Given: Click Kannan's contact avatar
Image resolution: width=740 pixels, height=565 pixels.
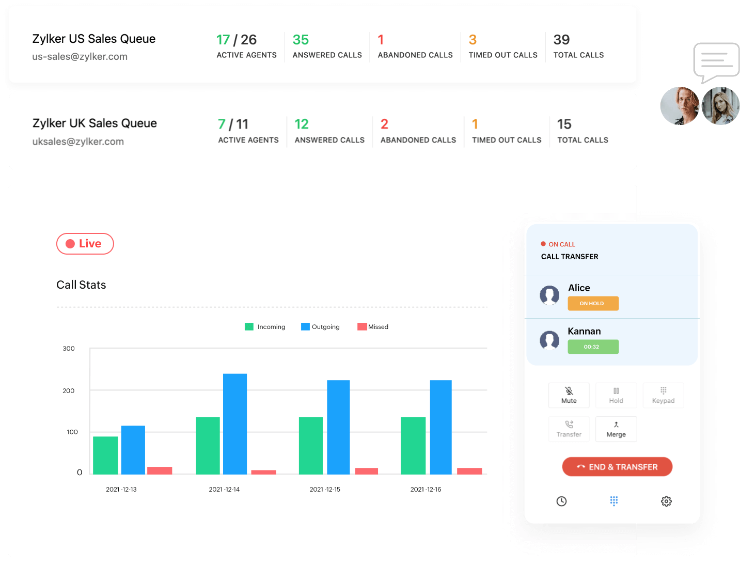Looking at the screenshot, I should (549, 340).
